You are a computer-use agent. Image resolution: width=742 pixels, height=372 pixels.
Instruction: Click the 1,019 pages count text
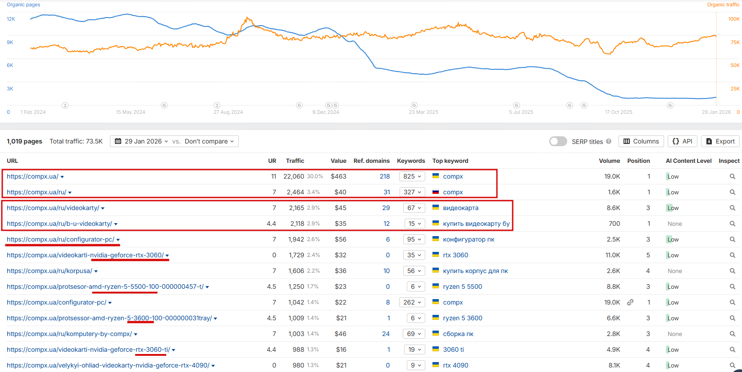tap(24, 141)
